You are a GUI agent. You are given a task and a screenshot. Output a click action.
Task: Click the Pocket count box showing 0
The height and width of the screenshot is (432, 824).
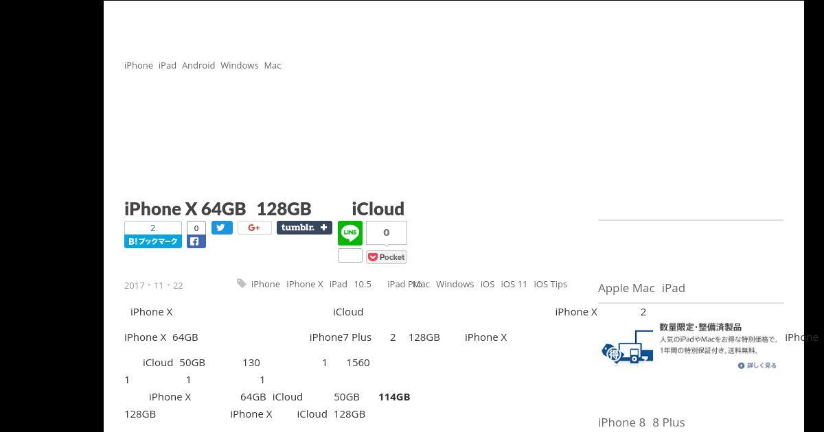tap(387, 232)
